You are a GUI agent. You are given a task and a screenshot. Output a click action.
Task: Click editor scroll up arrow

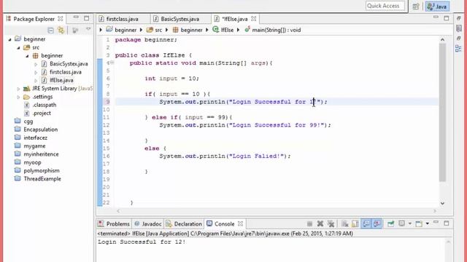tap(443, 39)
